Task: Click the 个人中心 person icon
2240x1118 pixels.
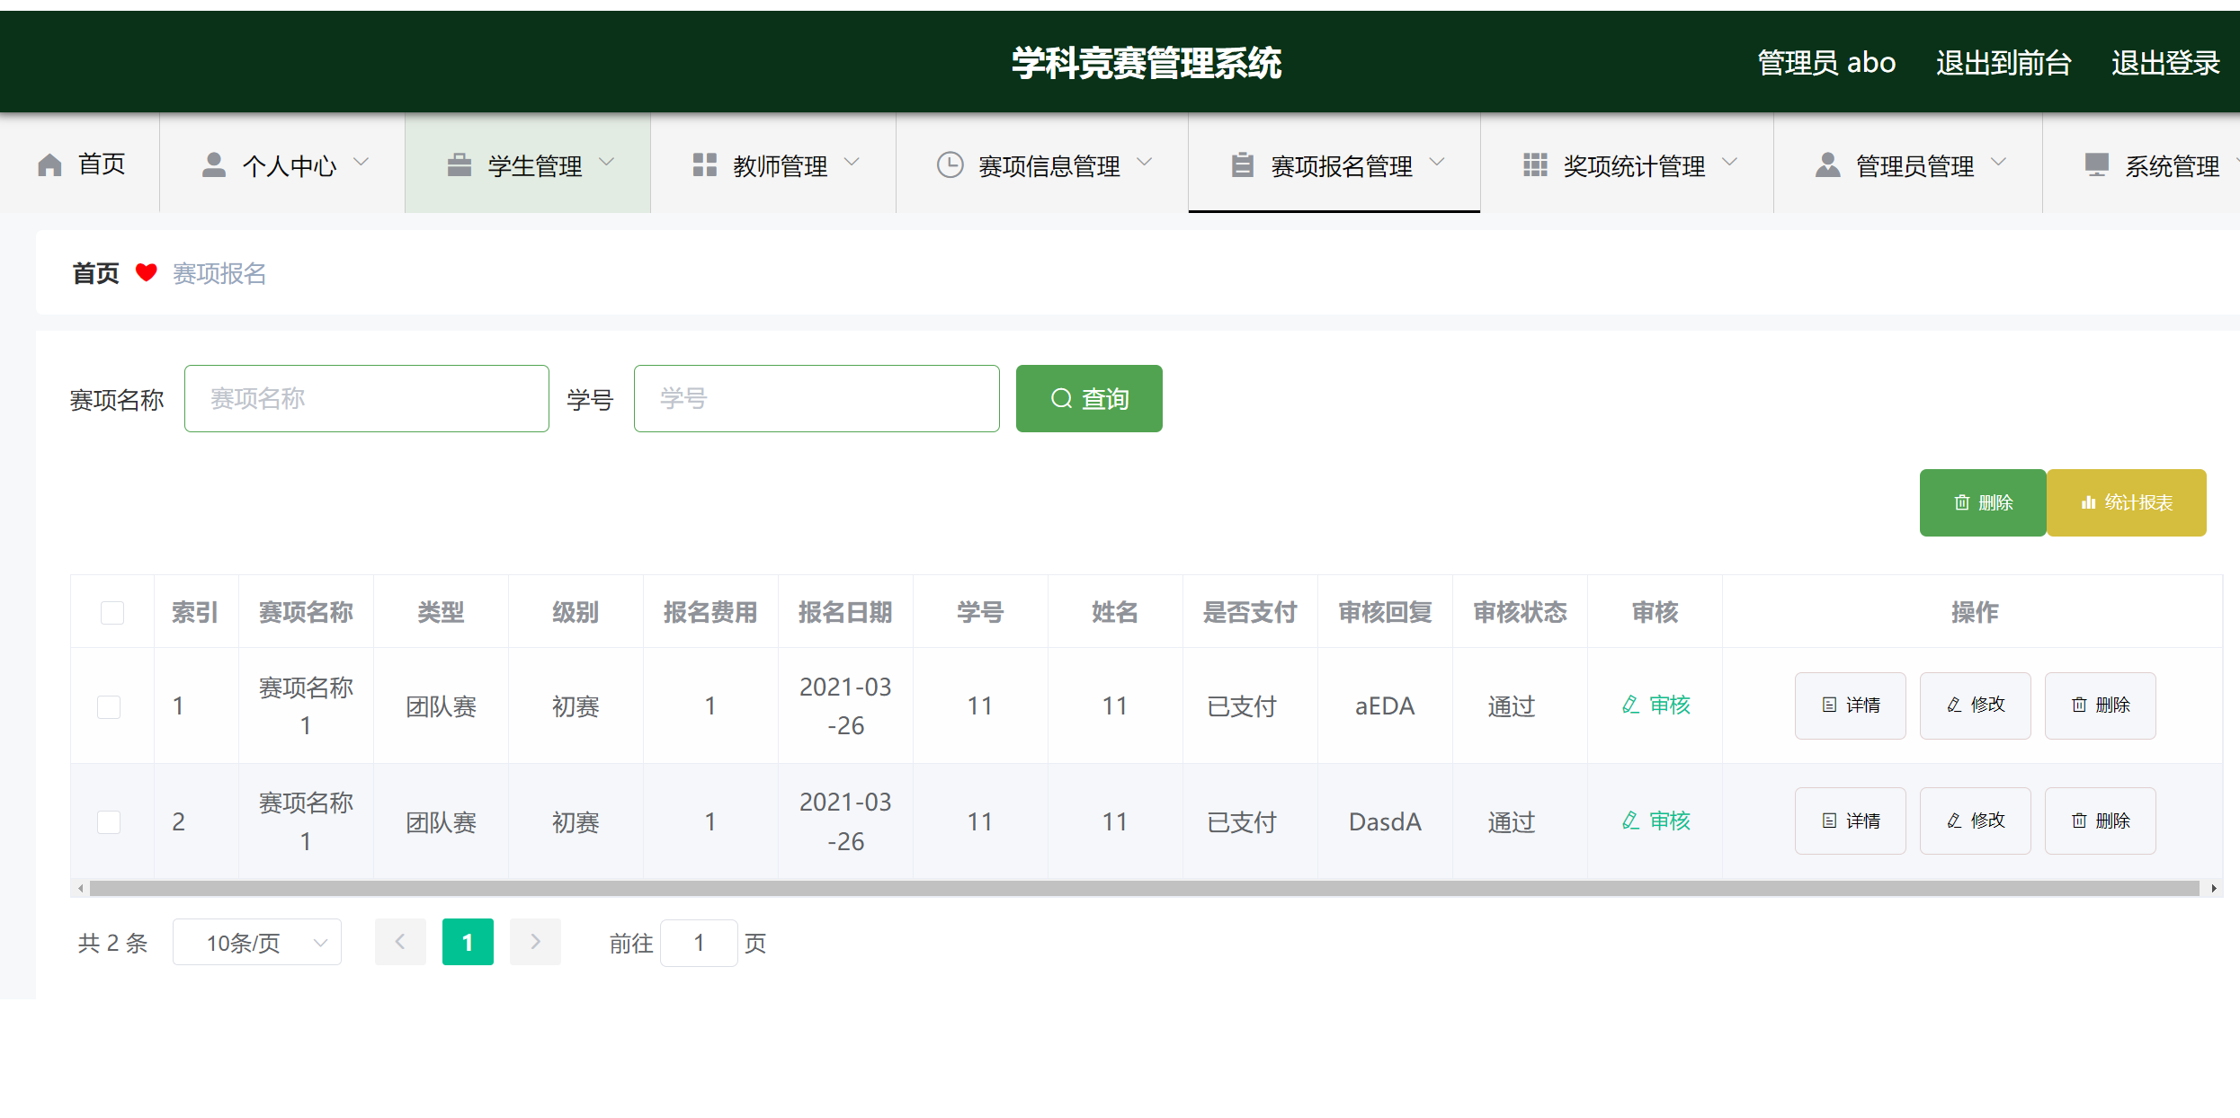Action: click(x=214, y=164)
